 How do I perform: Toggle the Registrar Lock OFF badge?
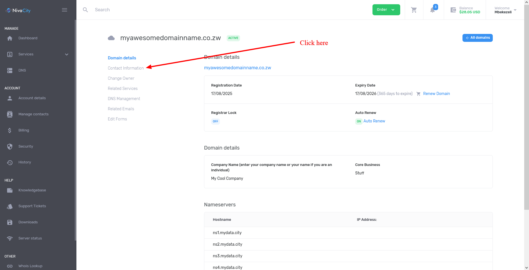tap(215, 122)
